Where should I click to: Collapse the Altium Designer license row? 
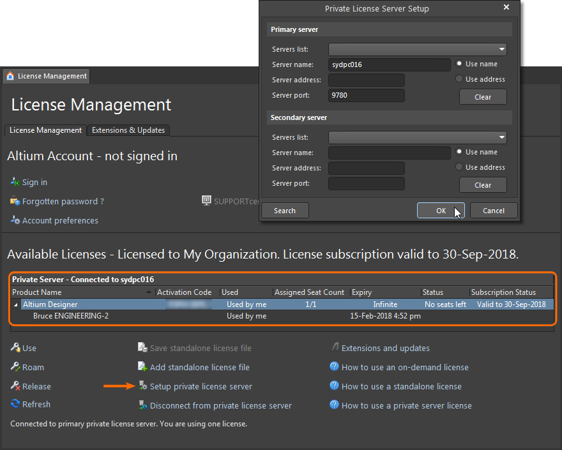16,304
